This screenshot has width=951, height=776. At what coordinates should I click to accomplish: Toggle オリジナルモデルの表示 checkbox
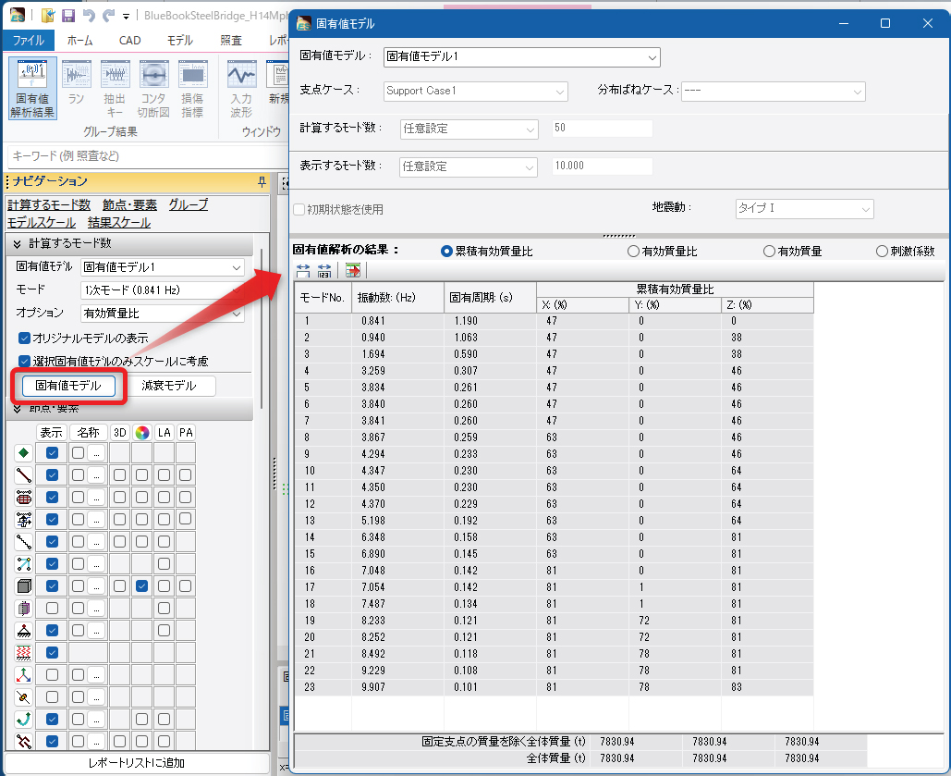point(25,339)
